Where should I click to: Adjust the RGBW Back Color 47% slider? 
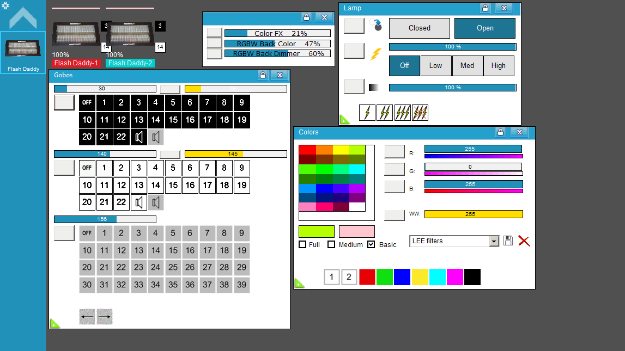[277, 44]
